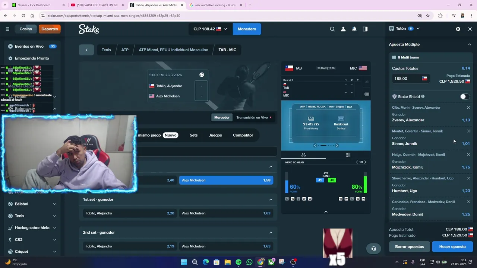Image resolution: width=477 pixels, height=268 pixels.
Task: Enable the Stake Shield toggle
Action: click(464, 97)
